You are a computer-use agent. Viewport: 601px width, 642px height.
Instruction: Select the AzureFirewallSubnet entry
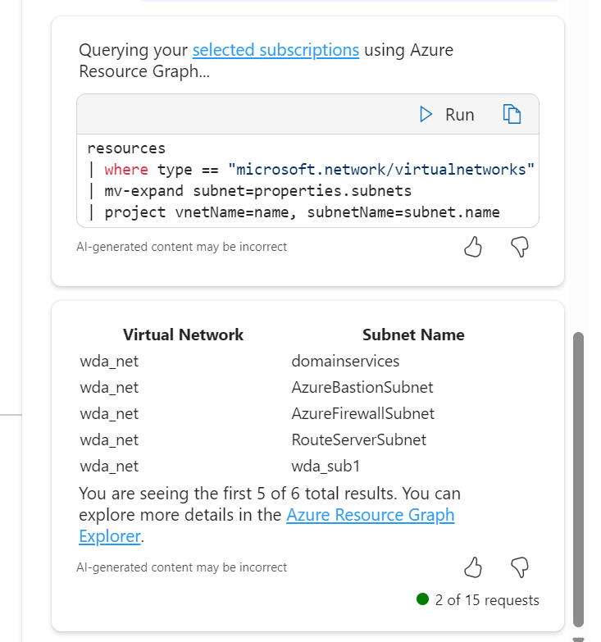pyautogui.click(x=362, y=413)
